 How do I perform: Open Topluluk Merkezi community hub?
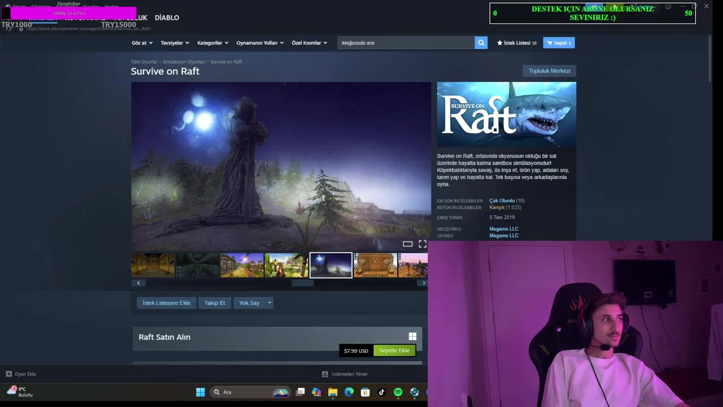click(549, 71)
